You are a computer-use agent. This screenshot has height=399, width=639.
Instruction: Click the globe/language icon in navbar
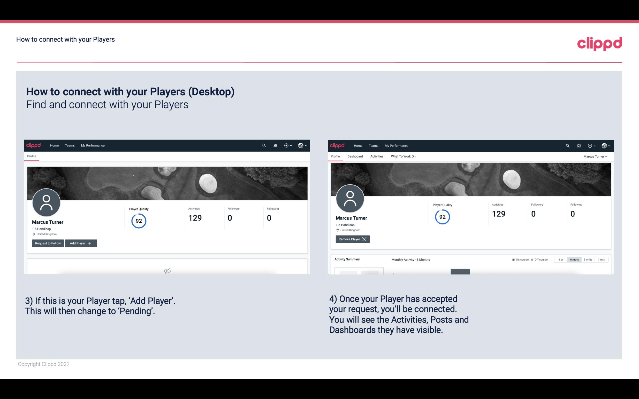point(300,145)
